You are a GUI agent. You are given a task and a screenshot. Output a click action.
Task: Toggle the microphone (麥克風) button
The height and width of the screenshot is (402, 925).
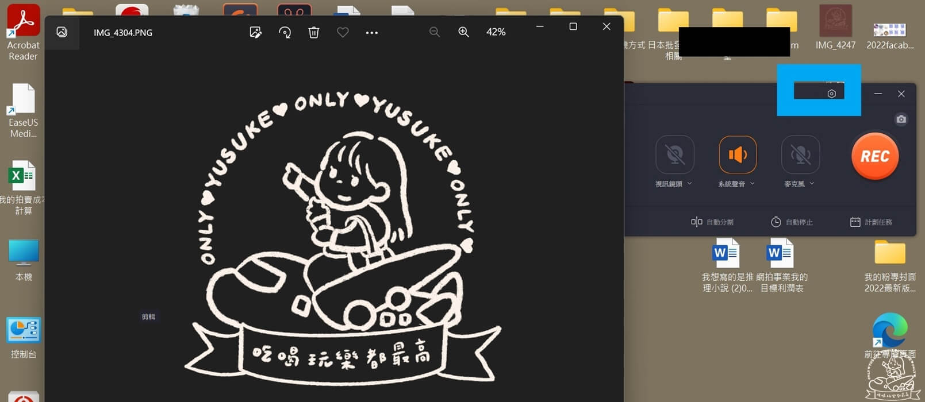coord(800,154)
